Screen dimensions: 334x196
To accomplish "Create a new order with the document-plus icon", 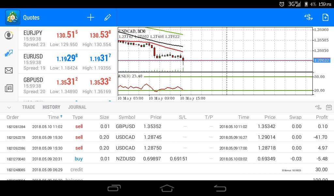I will (x=325, y=17).
